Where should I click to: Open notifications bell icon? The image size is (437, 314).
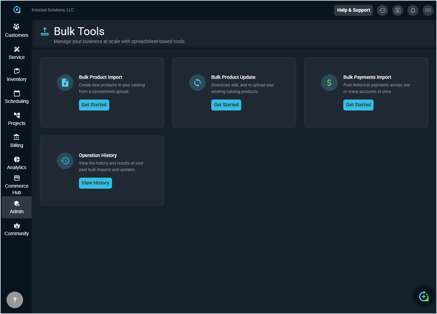(413, 10)
